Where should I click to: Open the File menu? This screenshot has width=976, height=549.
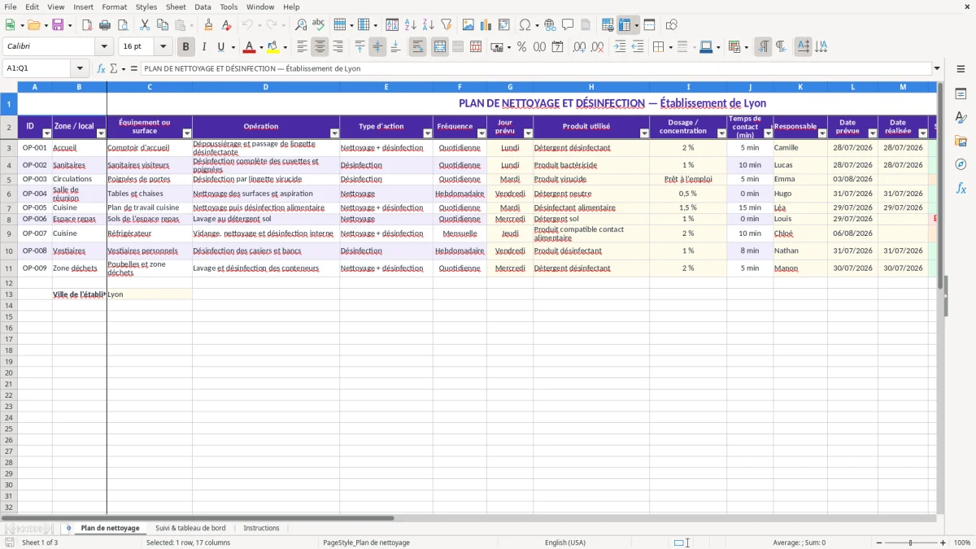[11, 7]
